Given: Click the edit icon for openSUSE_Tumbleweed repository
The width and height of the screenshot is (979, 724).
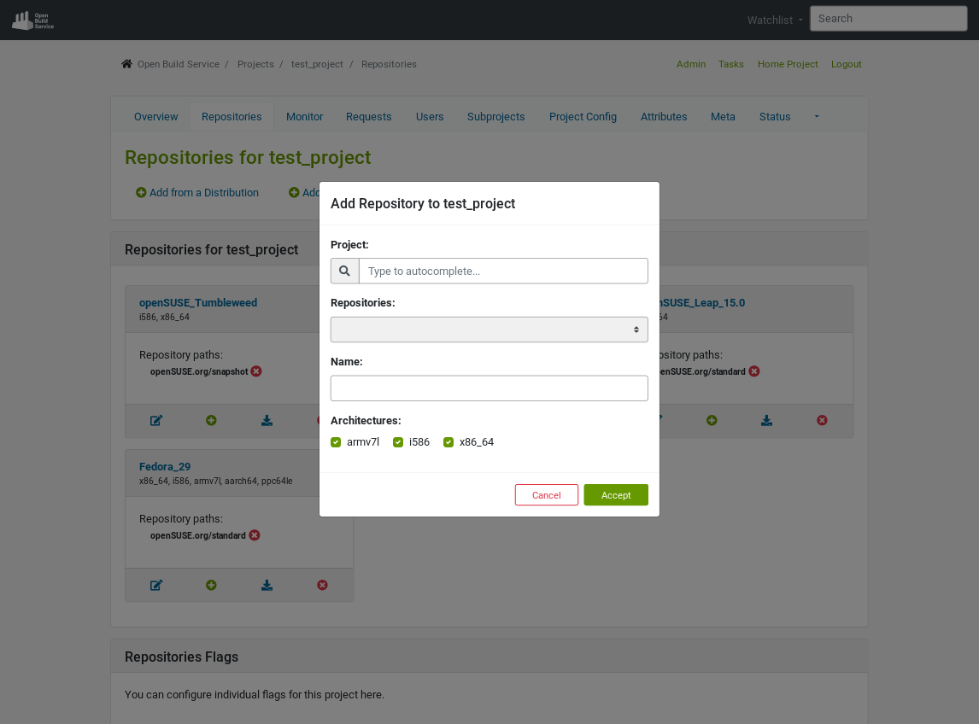Looking at the screenshot, I should [x=155, y=420].
